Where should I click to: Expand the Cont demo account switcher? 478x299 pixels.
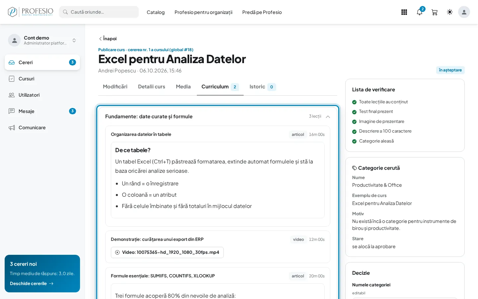(x=74, y=40)
